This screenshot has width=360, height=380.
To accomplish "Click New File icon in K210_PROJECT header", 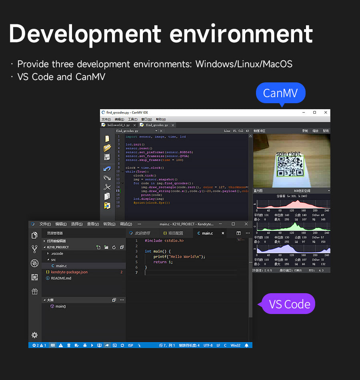I will pyautogui.click(x=98, y=247).
